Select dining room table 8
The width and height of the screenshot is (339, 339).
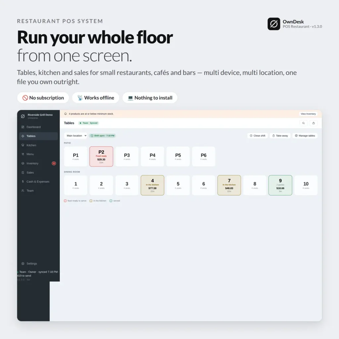255,185
